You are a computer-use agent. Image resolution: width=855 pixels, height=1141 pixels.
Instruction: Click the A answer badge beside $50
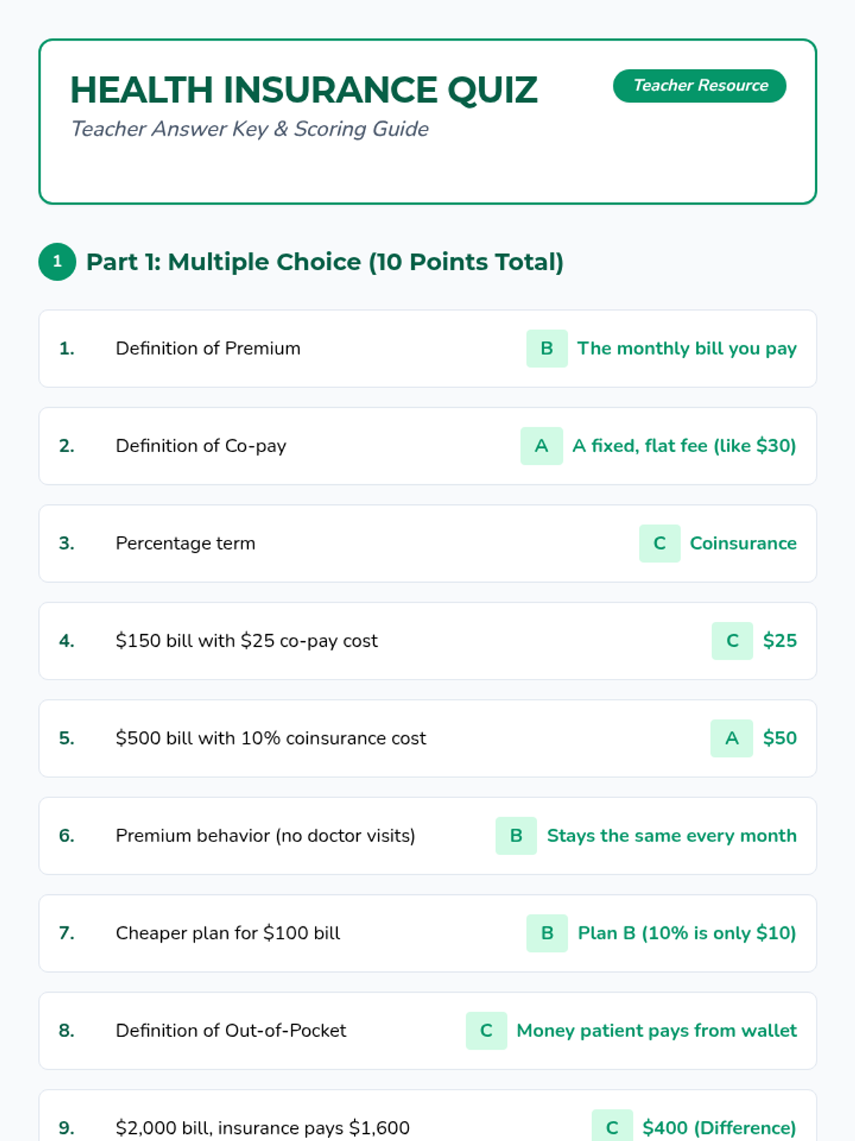click(731, 738)
